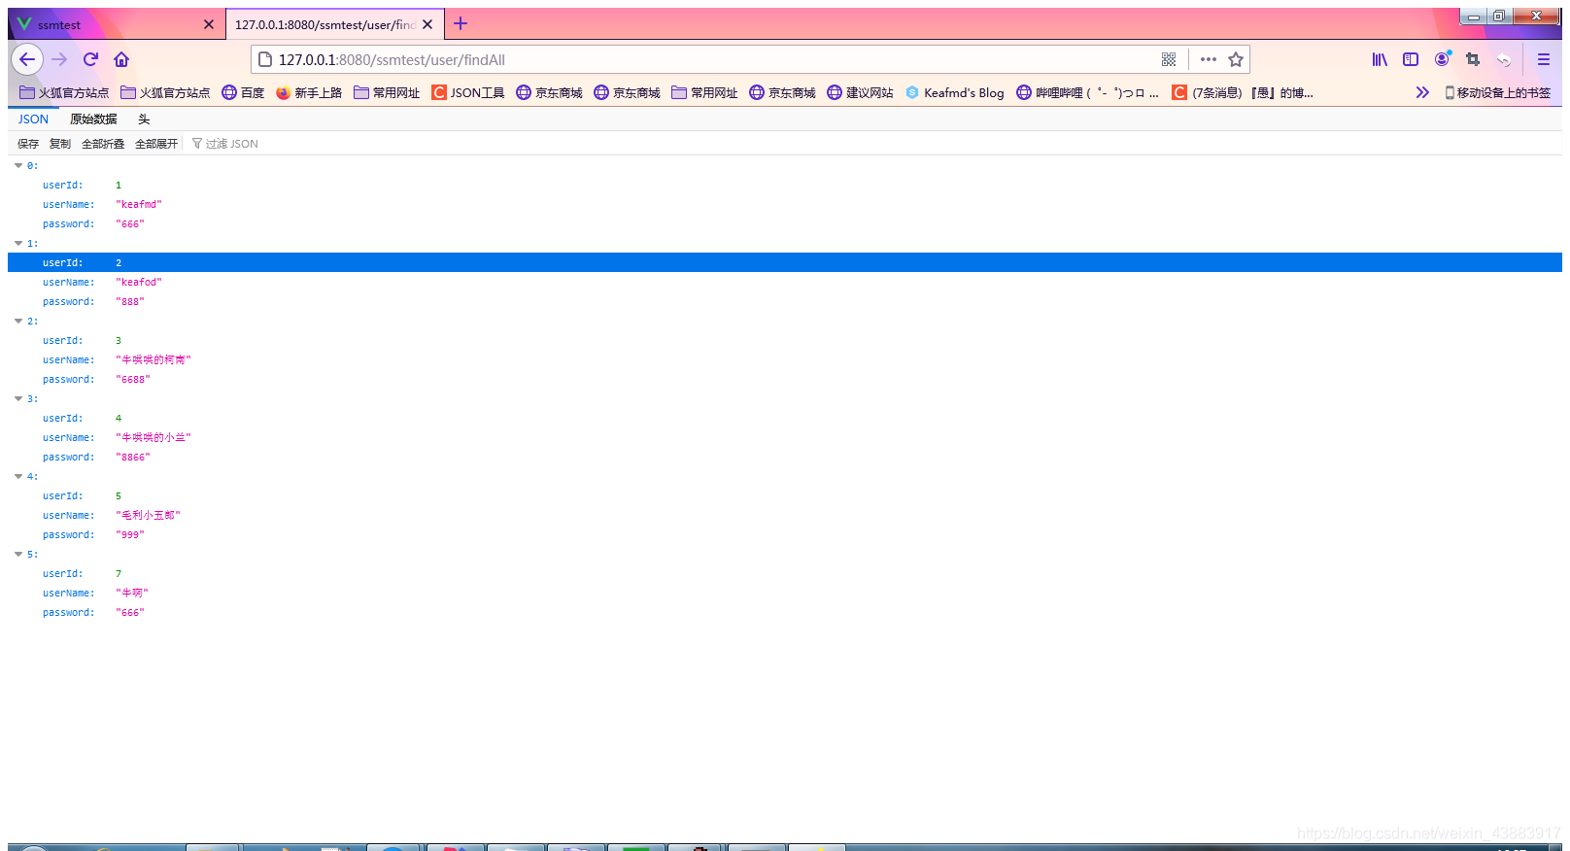Show more bookmarks with double chevron

[x=1422, y=92]
